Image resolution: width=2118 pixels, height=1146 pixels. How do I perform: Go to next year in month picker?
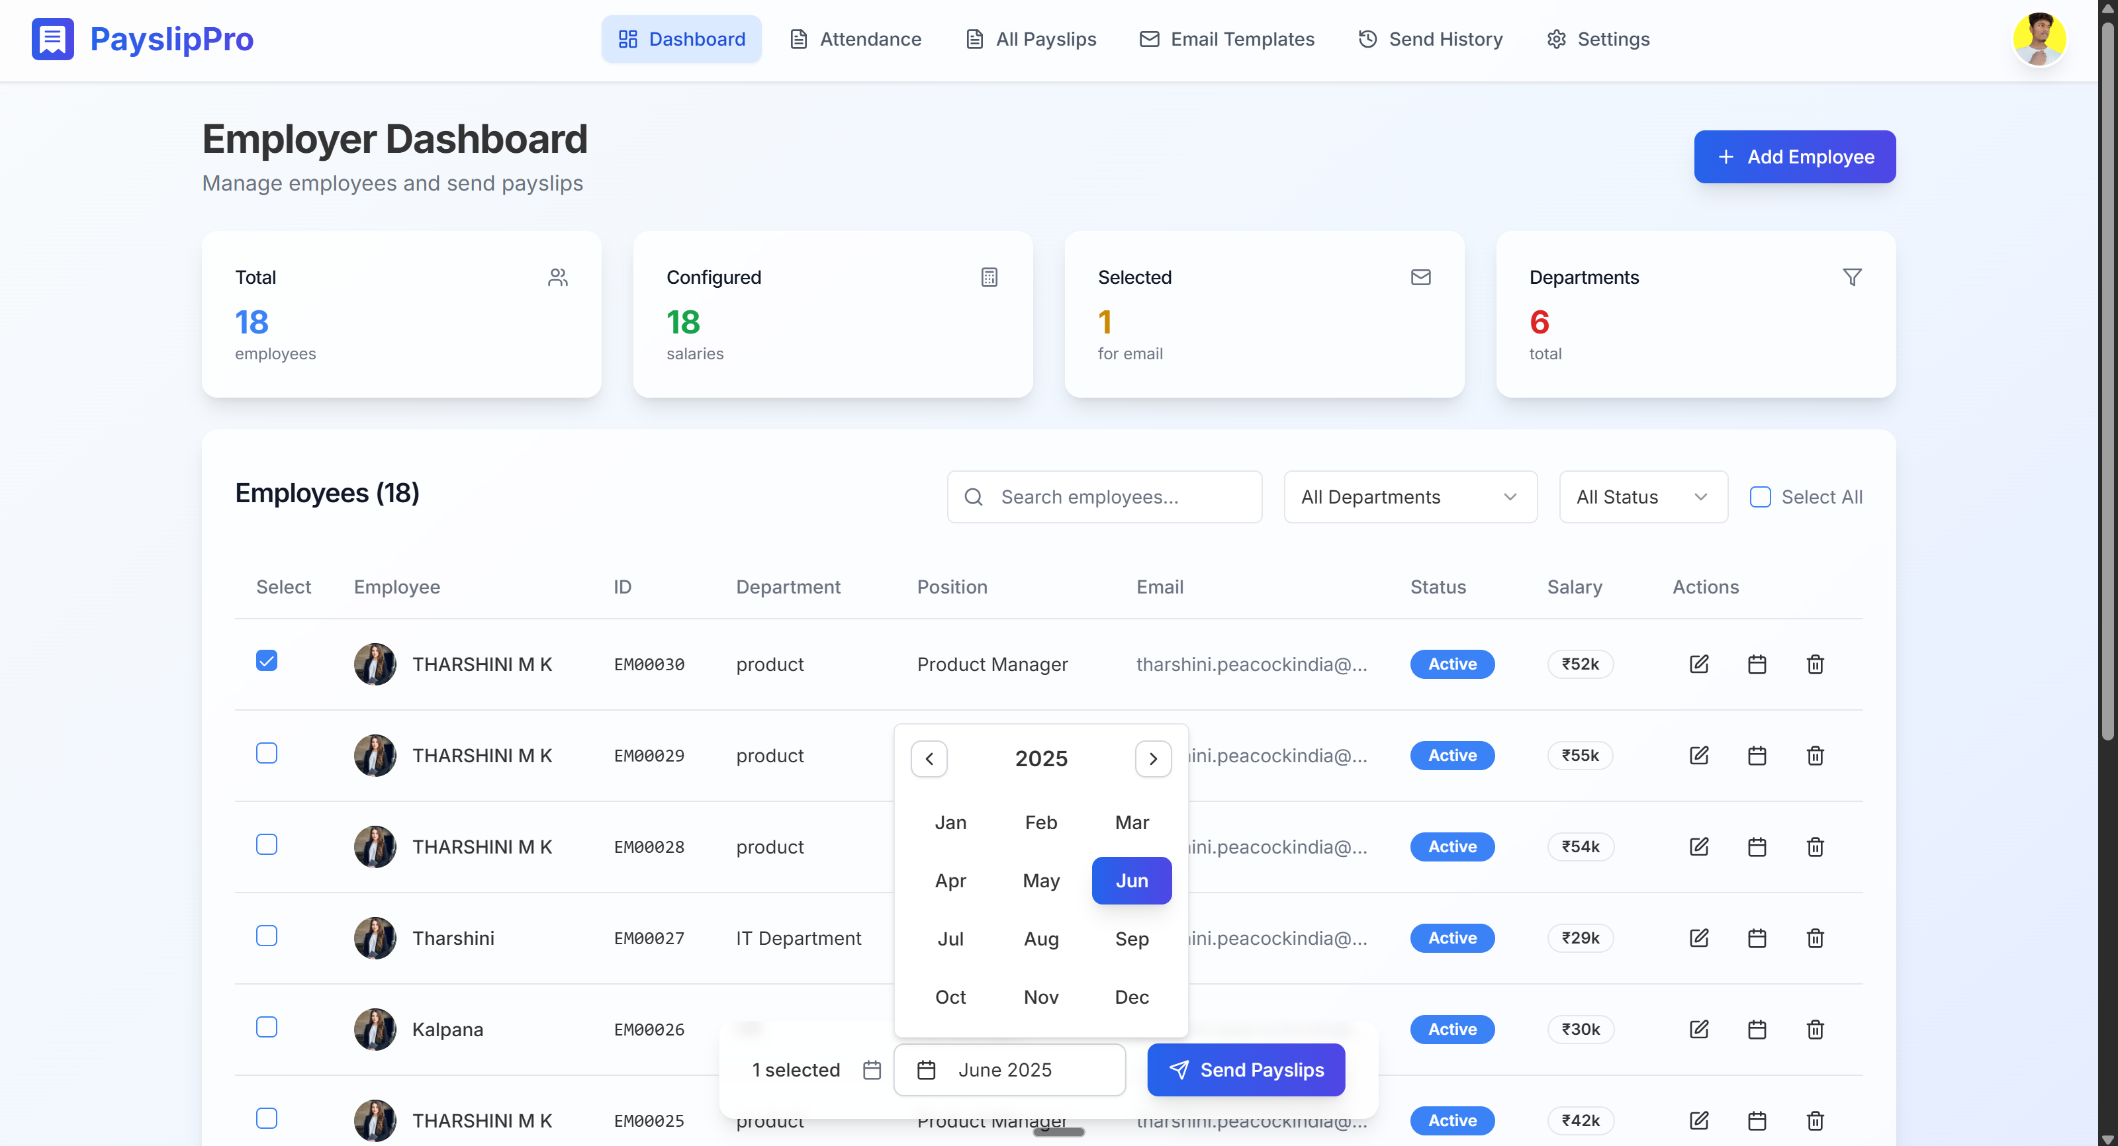coord(1153,758)
